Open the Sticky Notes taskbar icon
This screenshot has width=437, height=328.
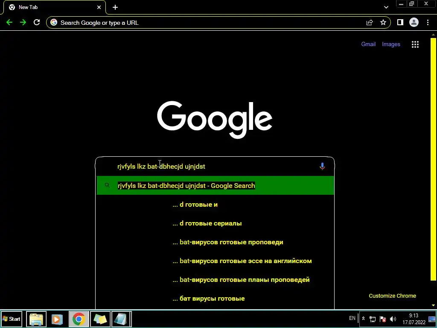[x=100, y=319]
